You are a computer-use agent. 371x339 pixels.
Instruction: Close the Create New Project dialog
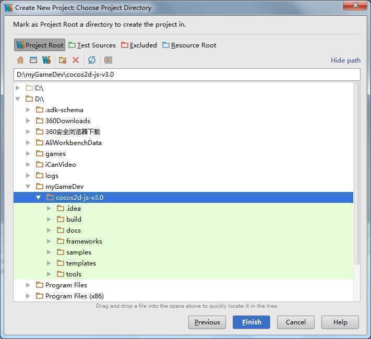tap(355, 5)
